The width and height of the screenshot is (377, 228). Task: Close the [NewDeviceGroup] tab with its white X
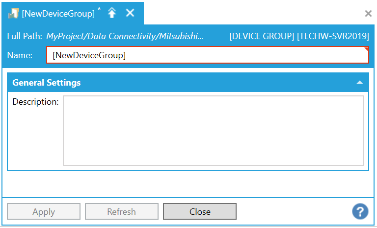pos(130,13)
